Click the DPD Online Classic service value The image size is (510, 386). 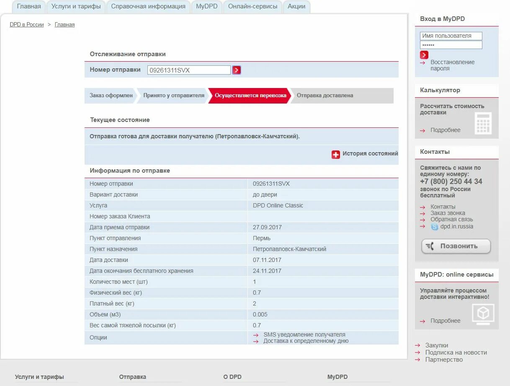tap(278, 206)
